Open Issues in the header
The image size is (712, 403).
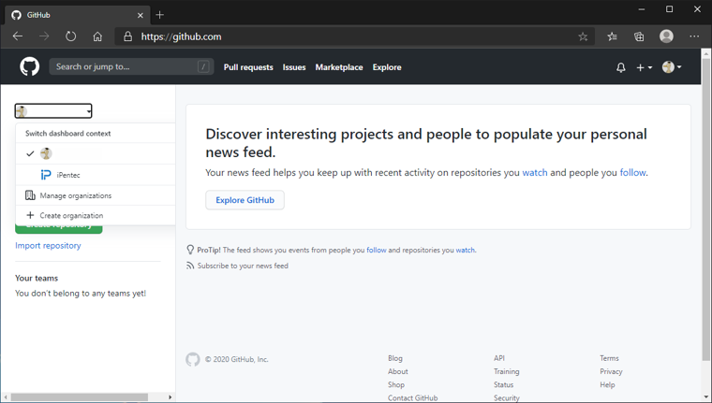pyautogui.click(x=294, y=67)
